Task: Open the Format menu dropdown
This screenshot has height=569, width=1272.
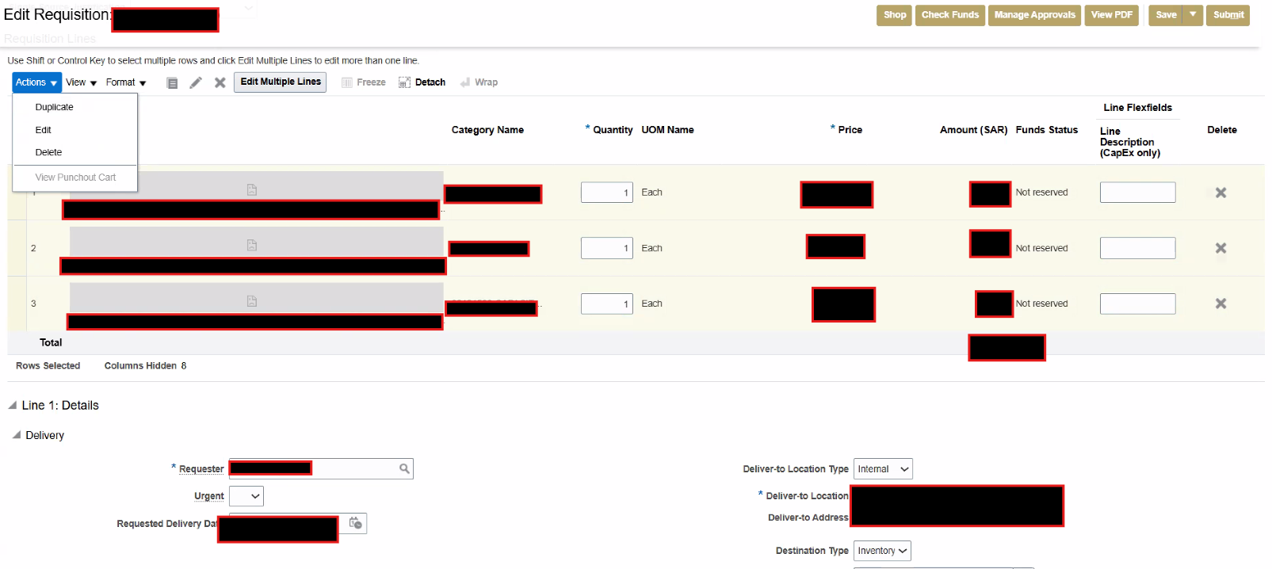Action: (126, 82)
